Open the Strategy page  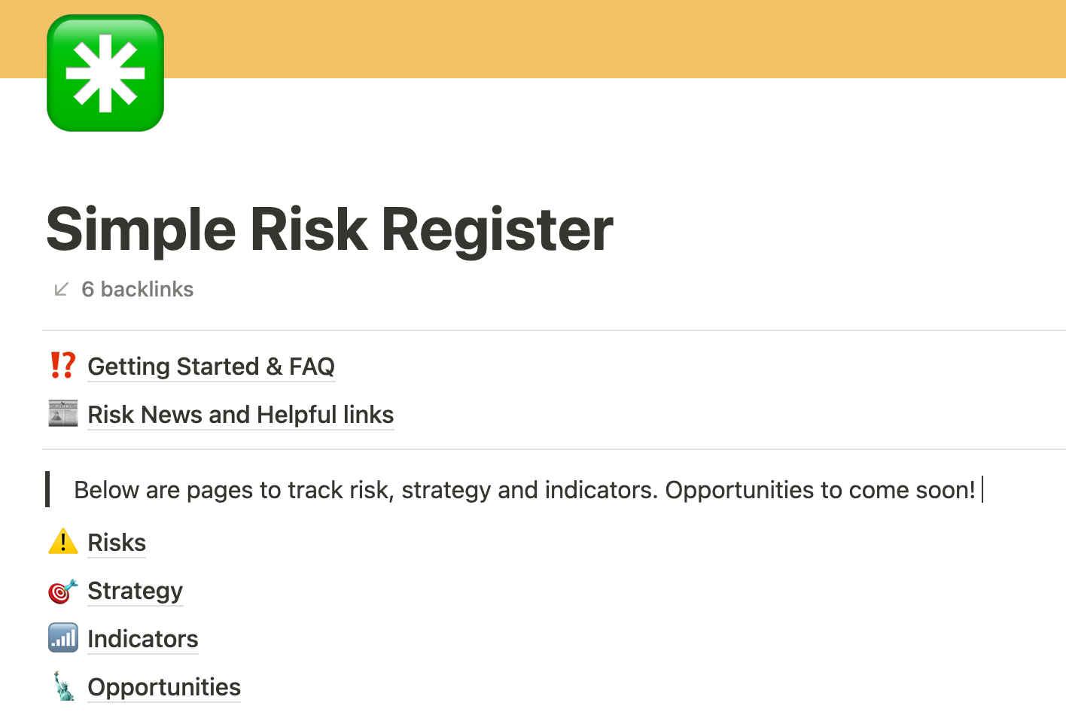[135, 592]
